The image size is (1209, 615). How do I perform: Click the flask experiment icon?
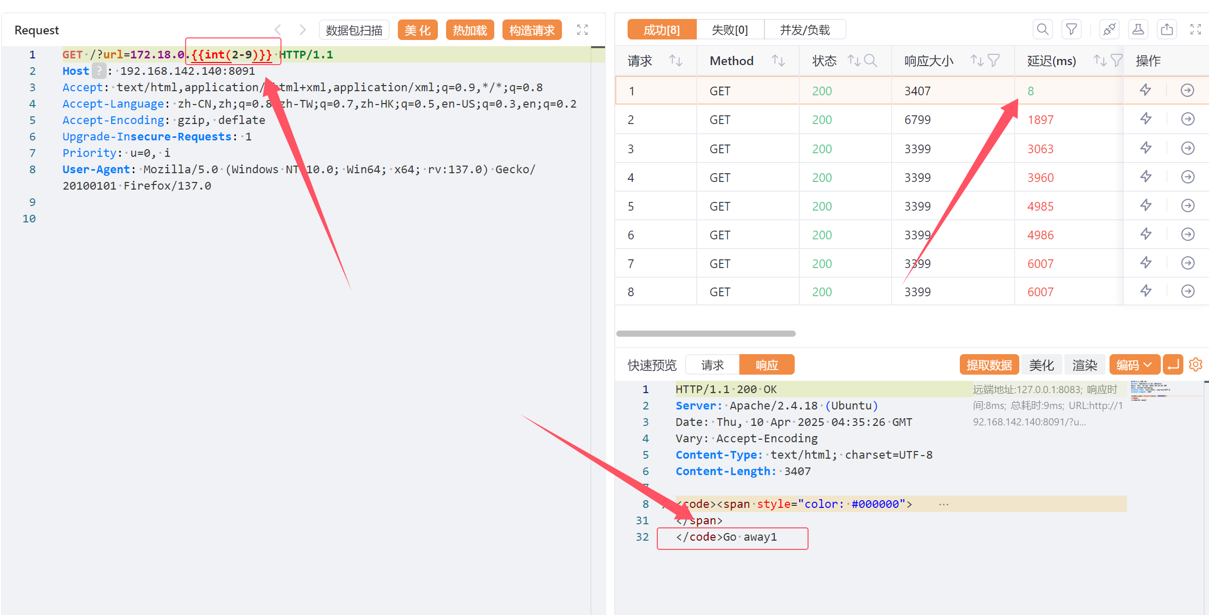(x=1138, y=29)
